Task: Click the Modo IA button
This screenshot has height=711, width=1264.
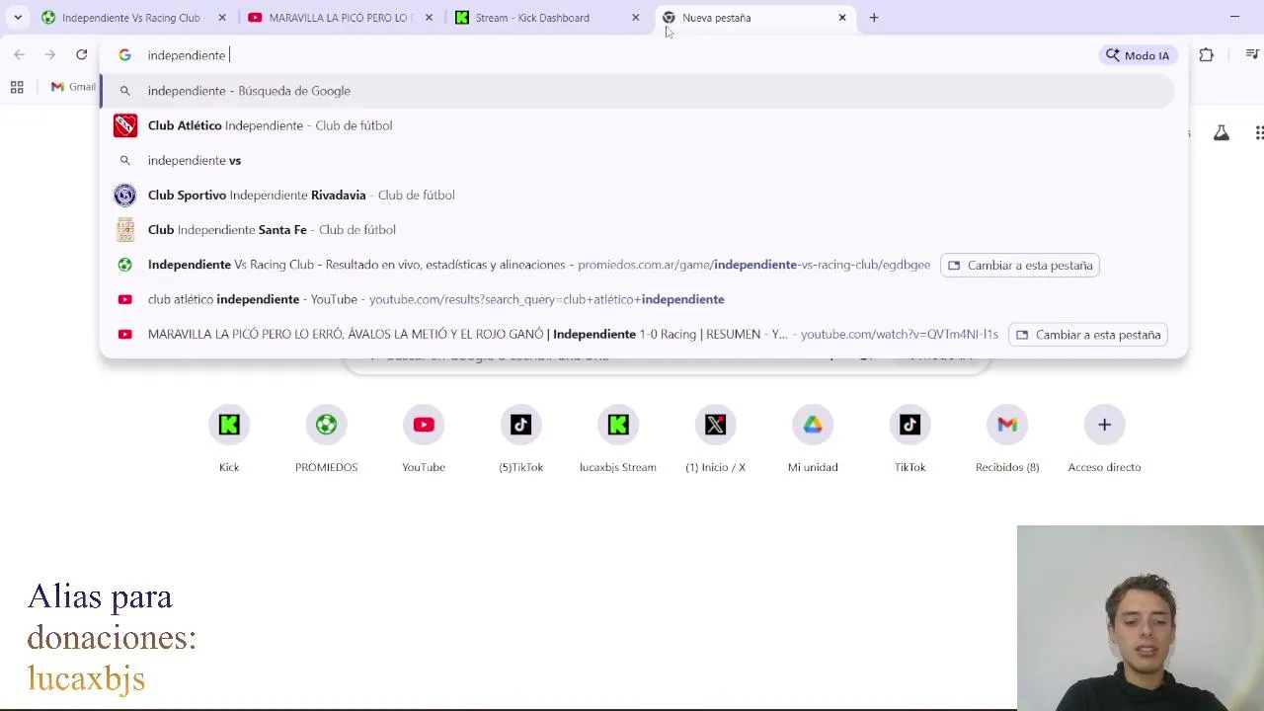Action: point(1138,55)
